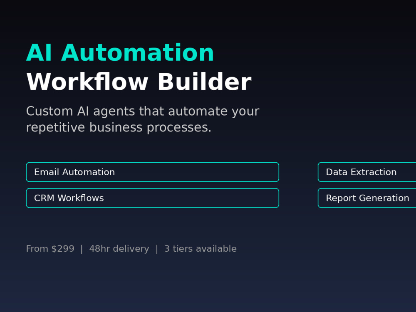Select the Email Automation box

pyautogui.click(x=153, y=172)
